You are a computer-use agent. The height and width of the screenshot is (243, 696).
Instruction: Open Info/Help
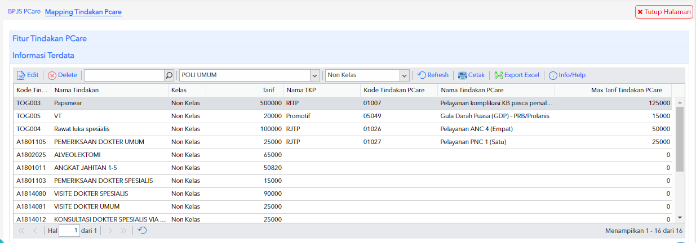[568, 75]
